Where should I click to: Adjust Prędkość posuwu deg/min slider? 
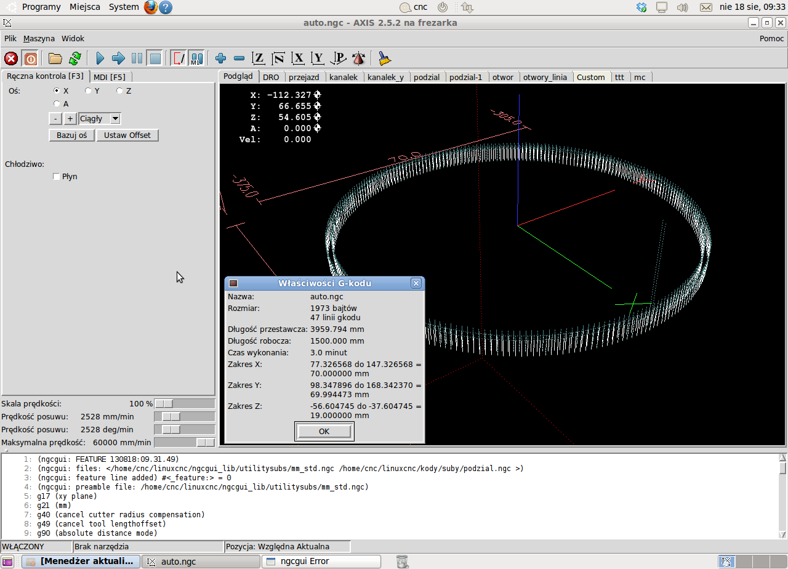tap(185, 430)
